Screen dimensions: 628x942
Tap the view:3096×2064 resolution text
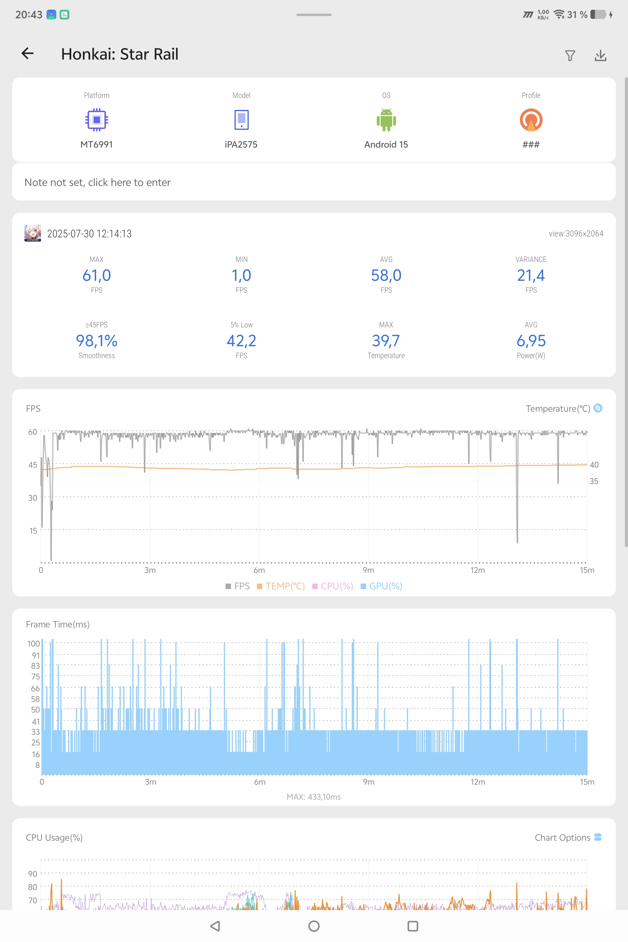[x=576, y=233]
